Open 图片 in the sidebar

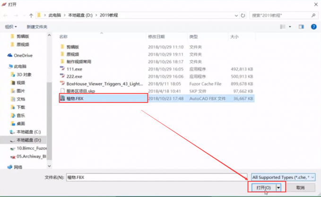18,91
